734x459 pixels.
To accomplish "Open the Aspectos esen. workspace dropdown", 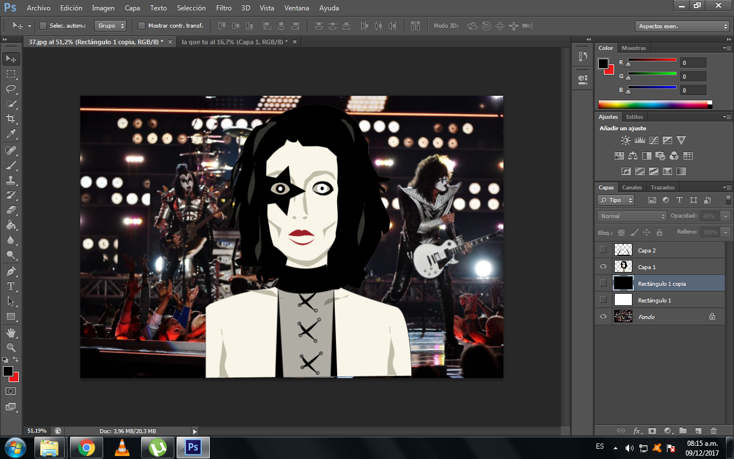I will point(682,26).
